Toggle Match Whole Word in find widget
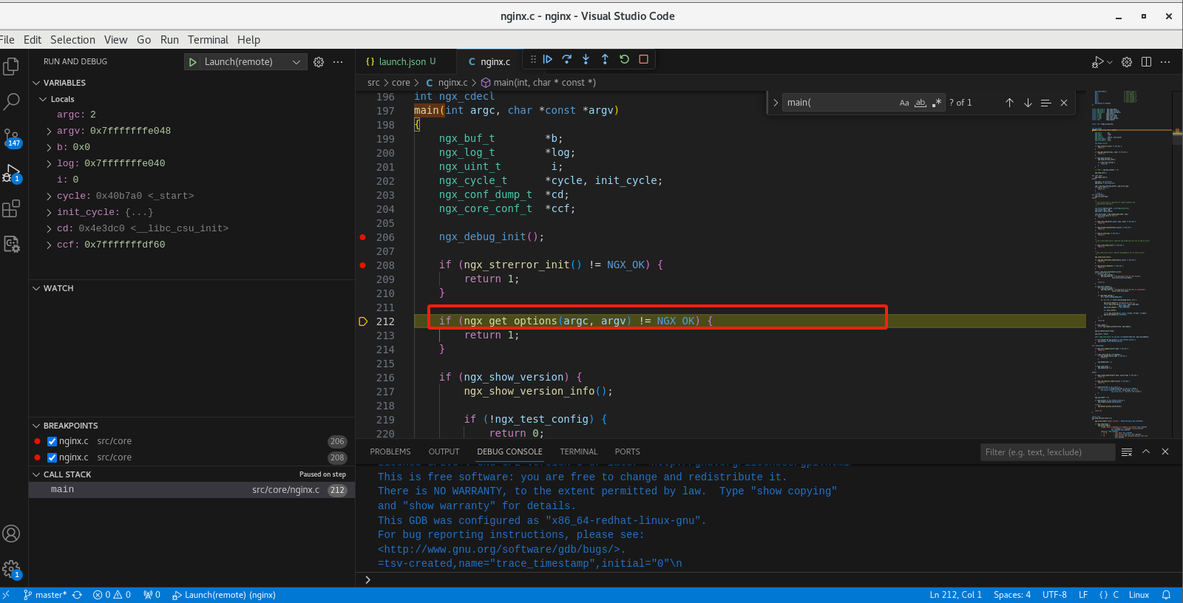 [x=921, y=103]
